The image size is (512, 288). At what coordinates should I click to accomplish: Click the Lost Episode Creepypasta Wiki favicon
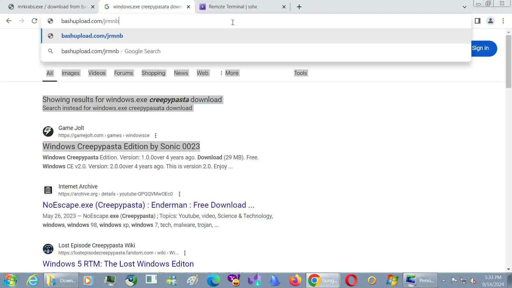48,249
